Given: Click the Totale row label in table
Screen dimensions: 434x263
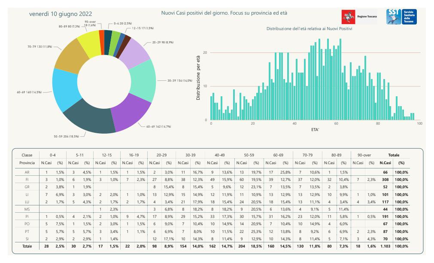Looking at the screenshot, I should [x=27, y=246].
